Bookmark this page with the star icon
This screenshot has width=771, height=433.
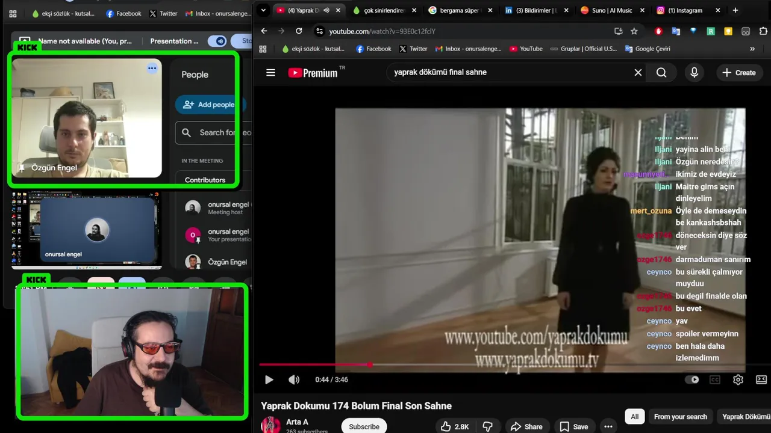tap(634, 31)
